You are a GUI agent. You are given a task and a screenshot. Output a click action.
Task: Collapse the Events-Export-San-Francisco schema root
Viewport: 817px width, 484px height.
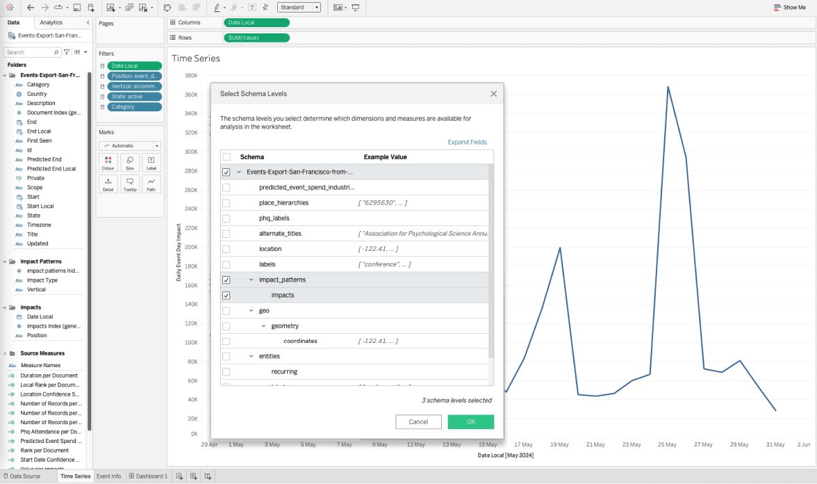[239, 172]
